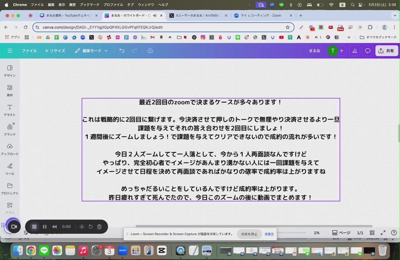Enter fullscreen presentation mode
This screenshot has height=260, width=400.
[x=383, y=233]
